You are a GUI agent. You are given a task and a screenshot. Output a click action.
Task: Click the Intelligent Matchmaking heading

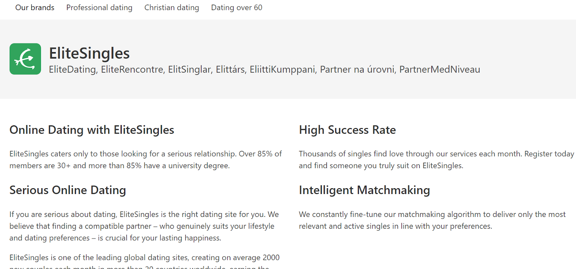[364, 190]
